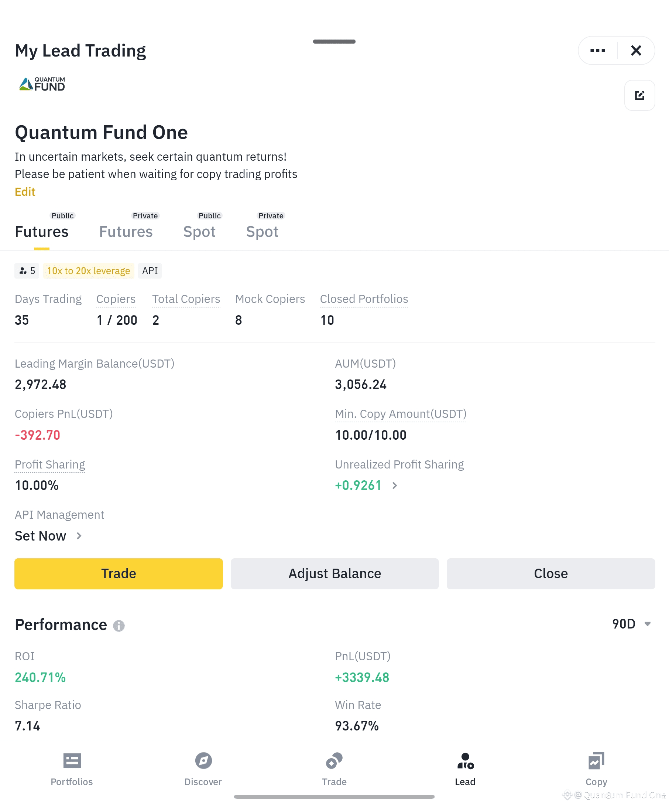This screenshot has width=669, height=804.
Task: Tap the sheet drag handle at top
Action: (x=334, y=41)
